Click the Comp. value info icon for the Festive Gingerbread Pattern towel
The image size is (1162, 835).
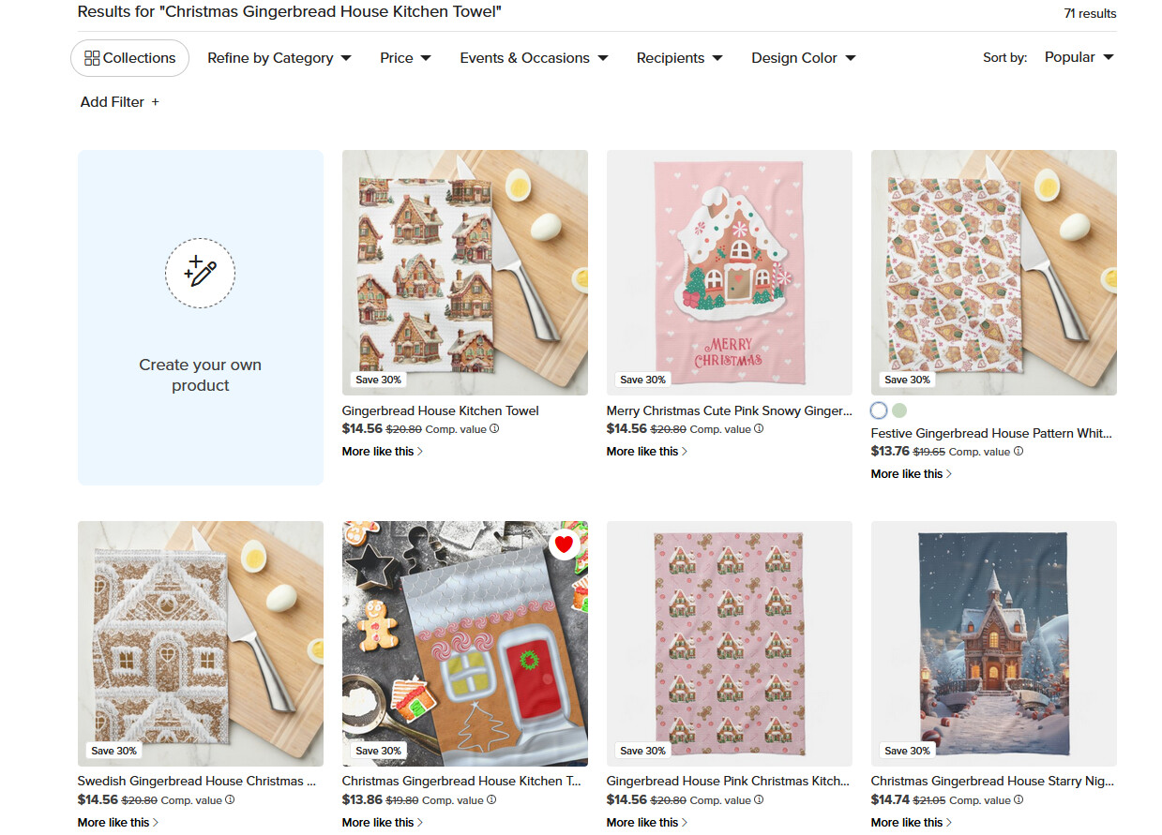pos(1019,452)
